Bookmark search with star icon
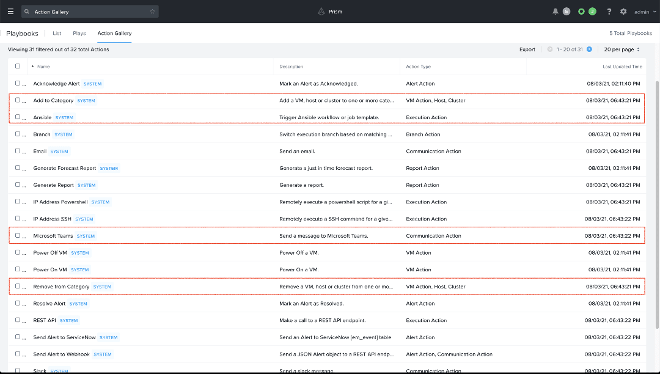The width and height of the screenshot is (660, 374). [152, 12]
